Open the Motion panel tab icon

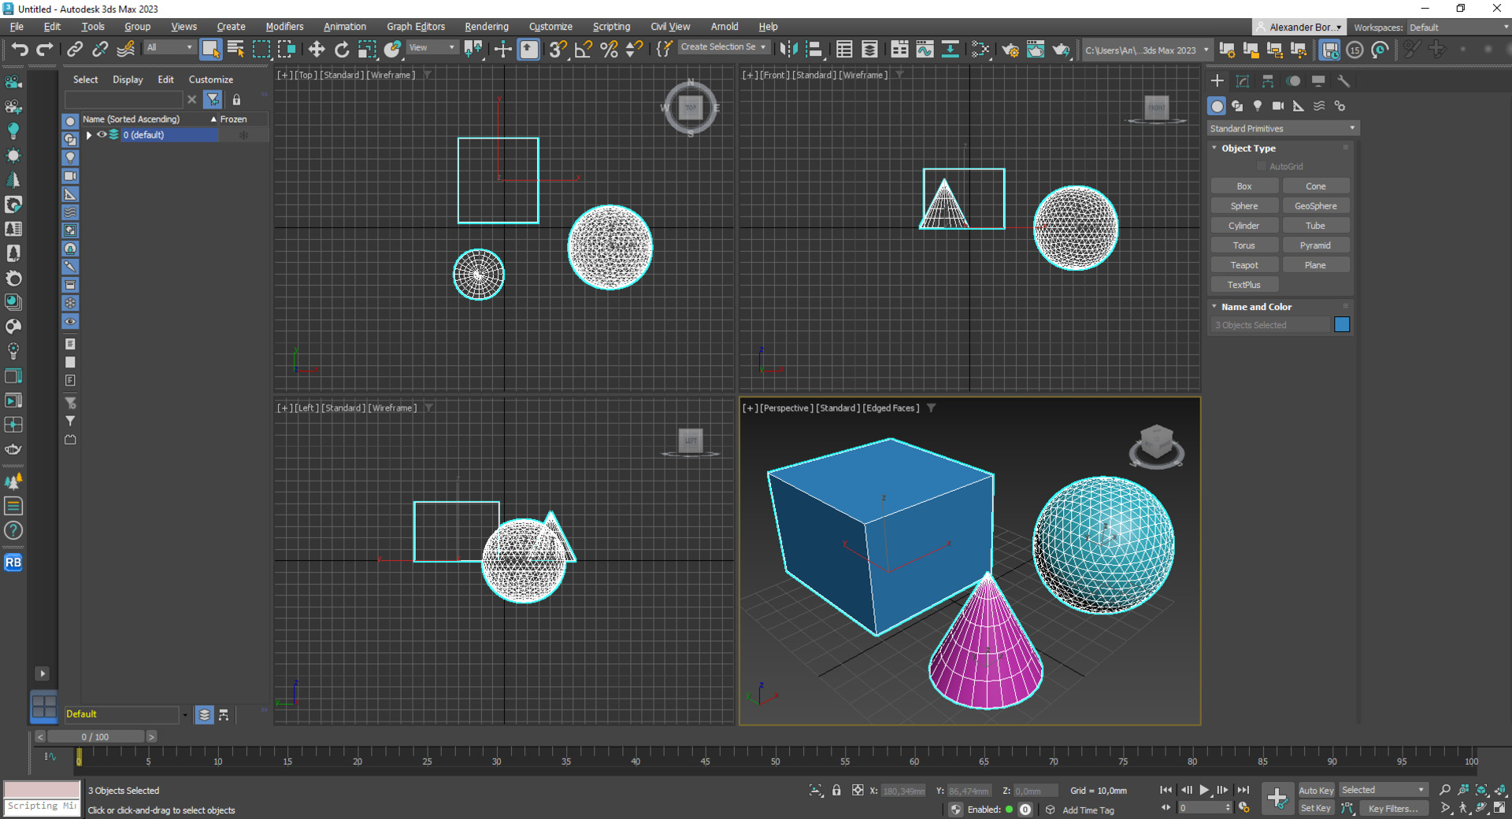tap(1293, 81)
